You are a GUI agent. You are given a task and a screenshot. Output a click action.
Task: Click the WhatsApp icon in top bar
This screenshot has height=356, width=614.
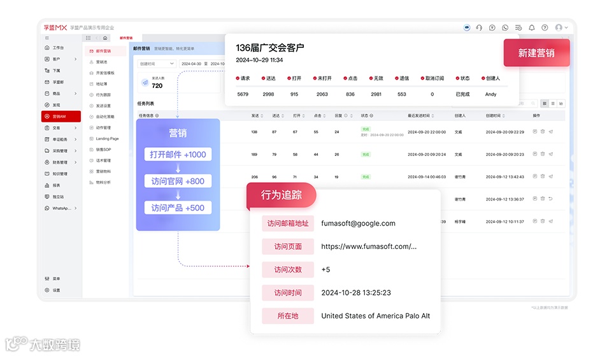click(505, 27)
